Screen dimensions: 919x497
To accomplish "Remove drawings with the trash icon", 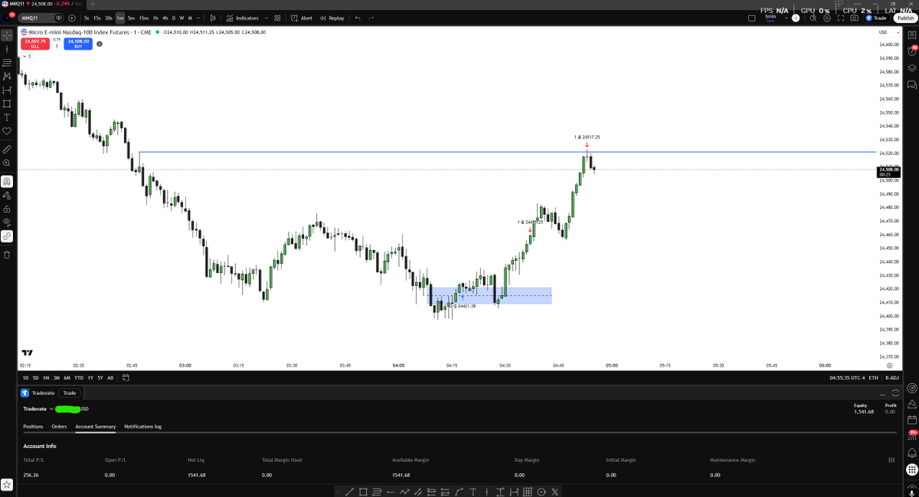I will click(7, 255).
